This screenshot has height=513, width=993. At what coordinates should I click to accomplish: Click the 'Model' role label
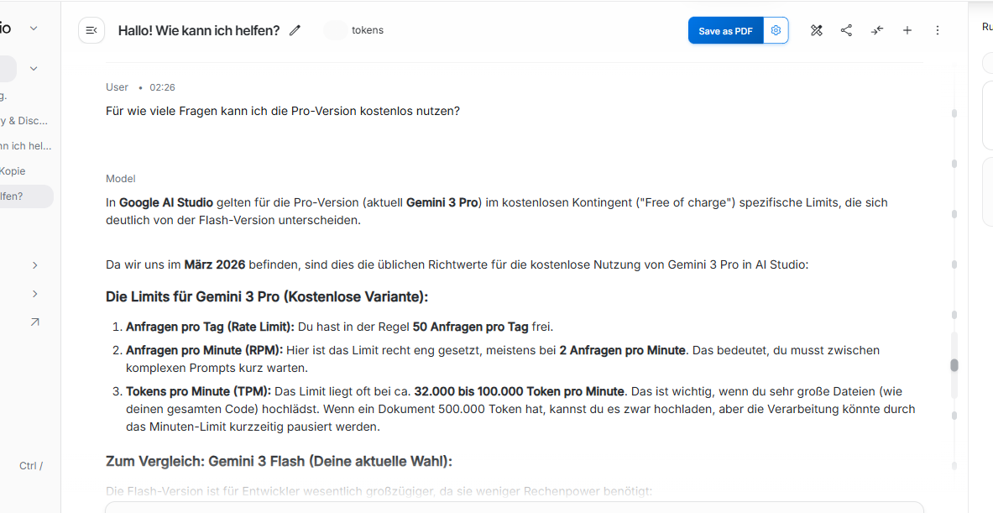click(x=120, y=179)
